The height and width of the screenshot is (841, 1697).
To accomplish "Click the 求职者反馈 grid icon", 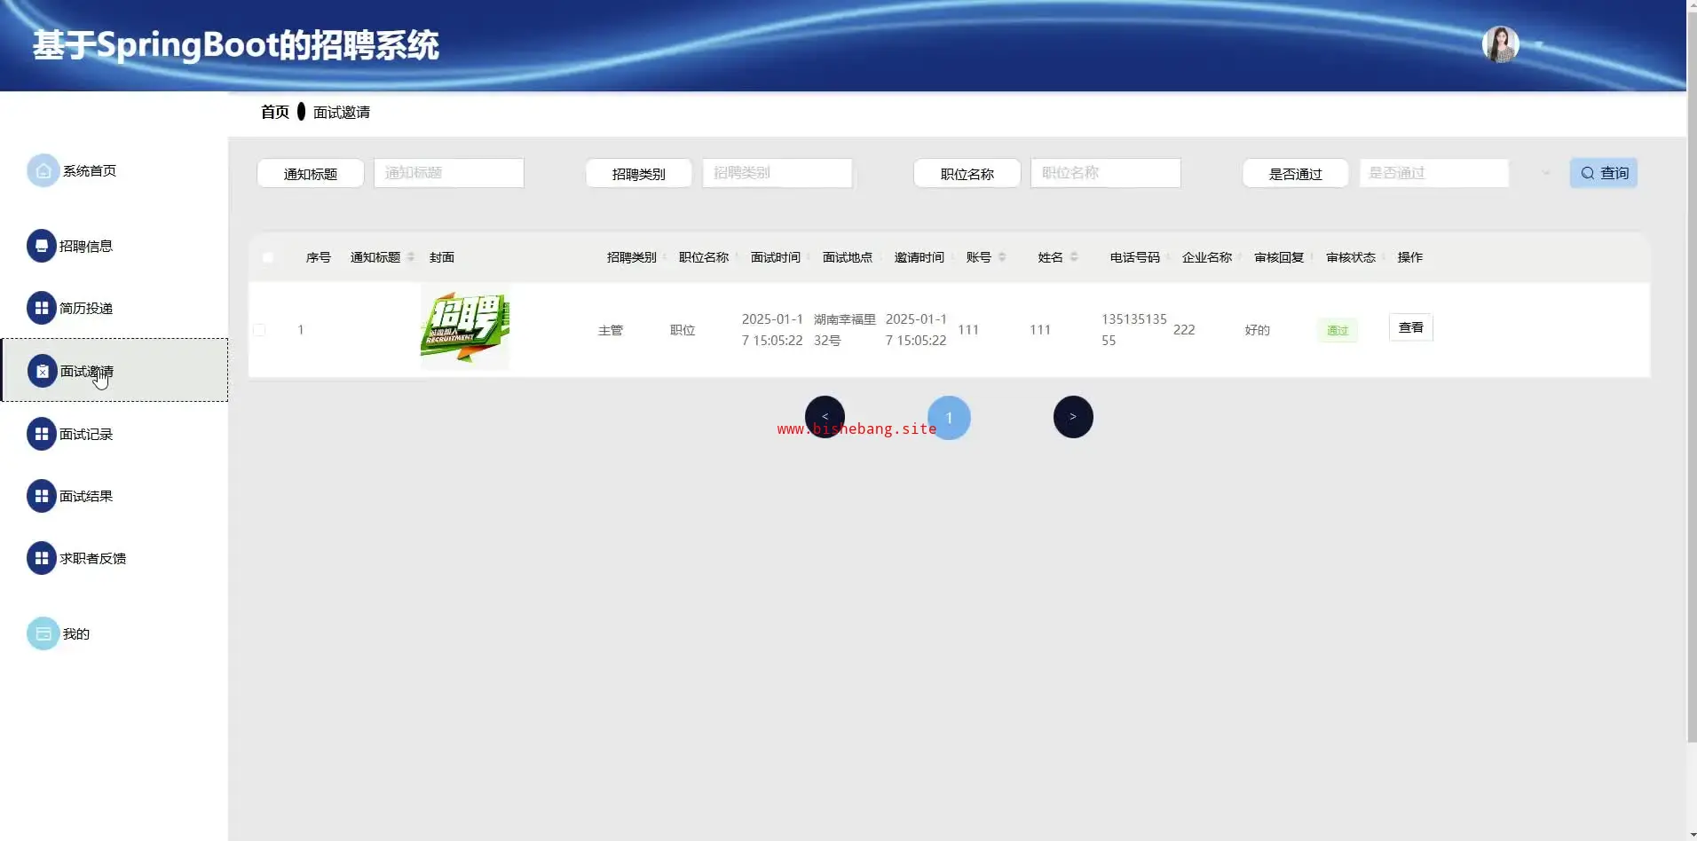I will coord(42,558).
